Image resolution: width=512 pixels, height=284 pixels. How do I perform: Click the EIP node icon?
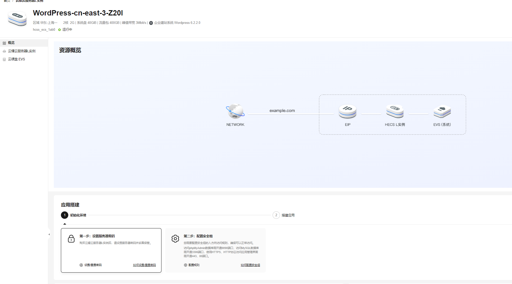(348, 111)
